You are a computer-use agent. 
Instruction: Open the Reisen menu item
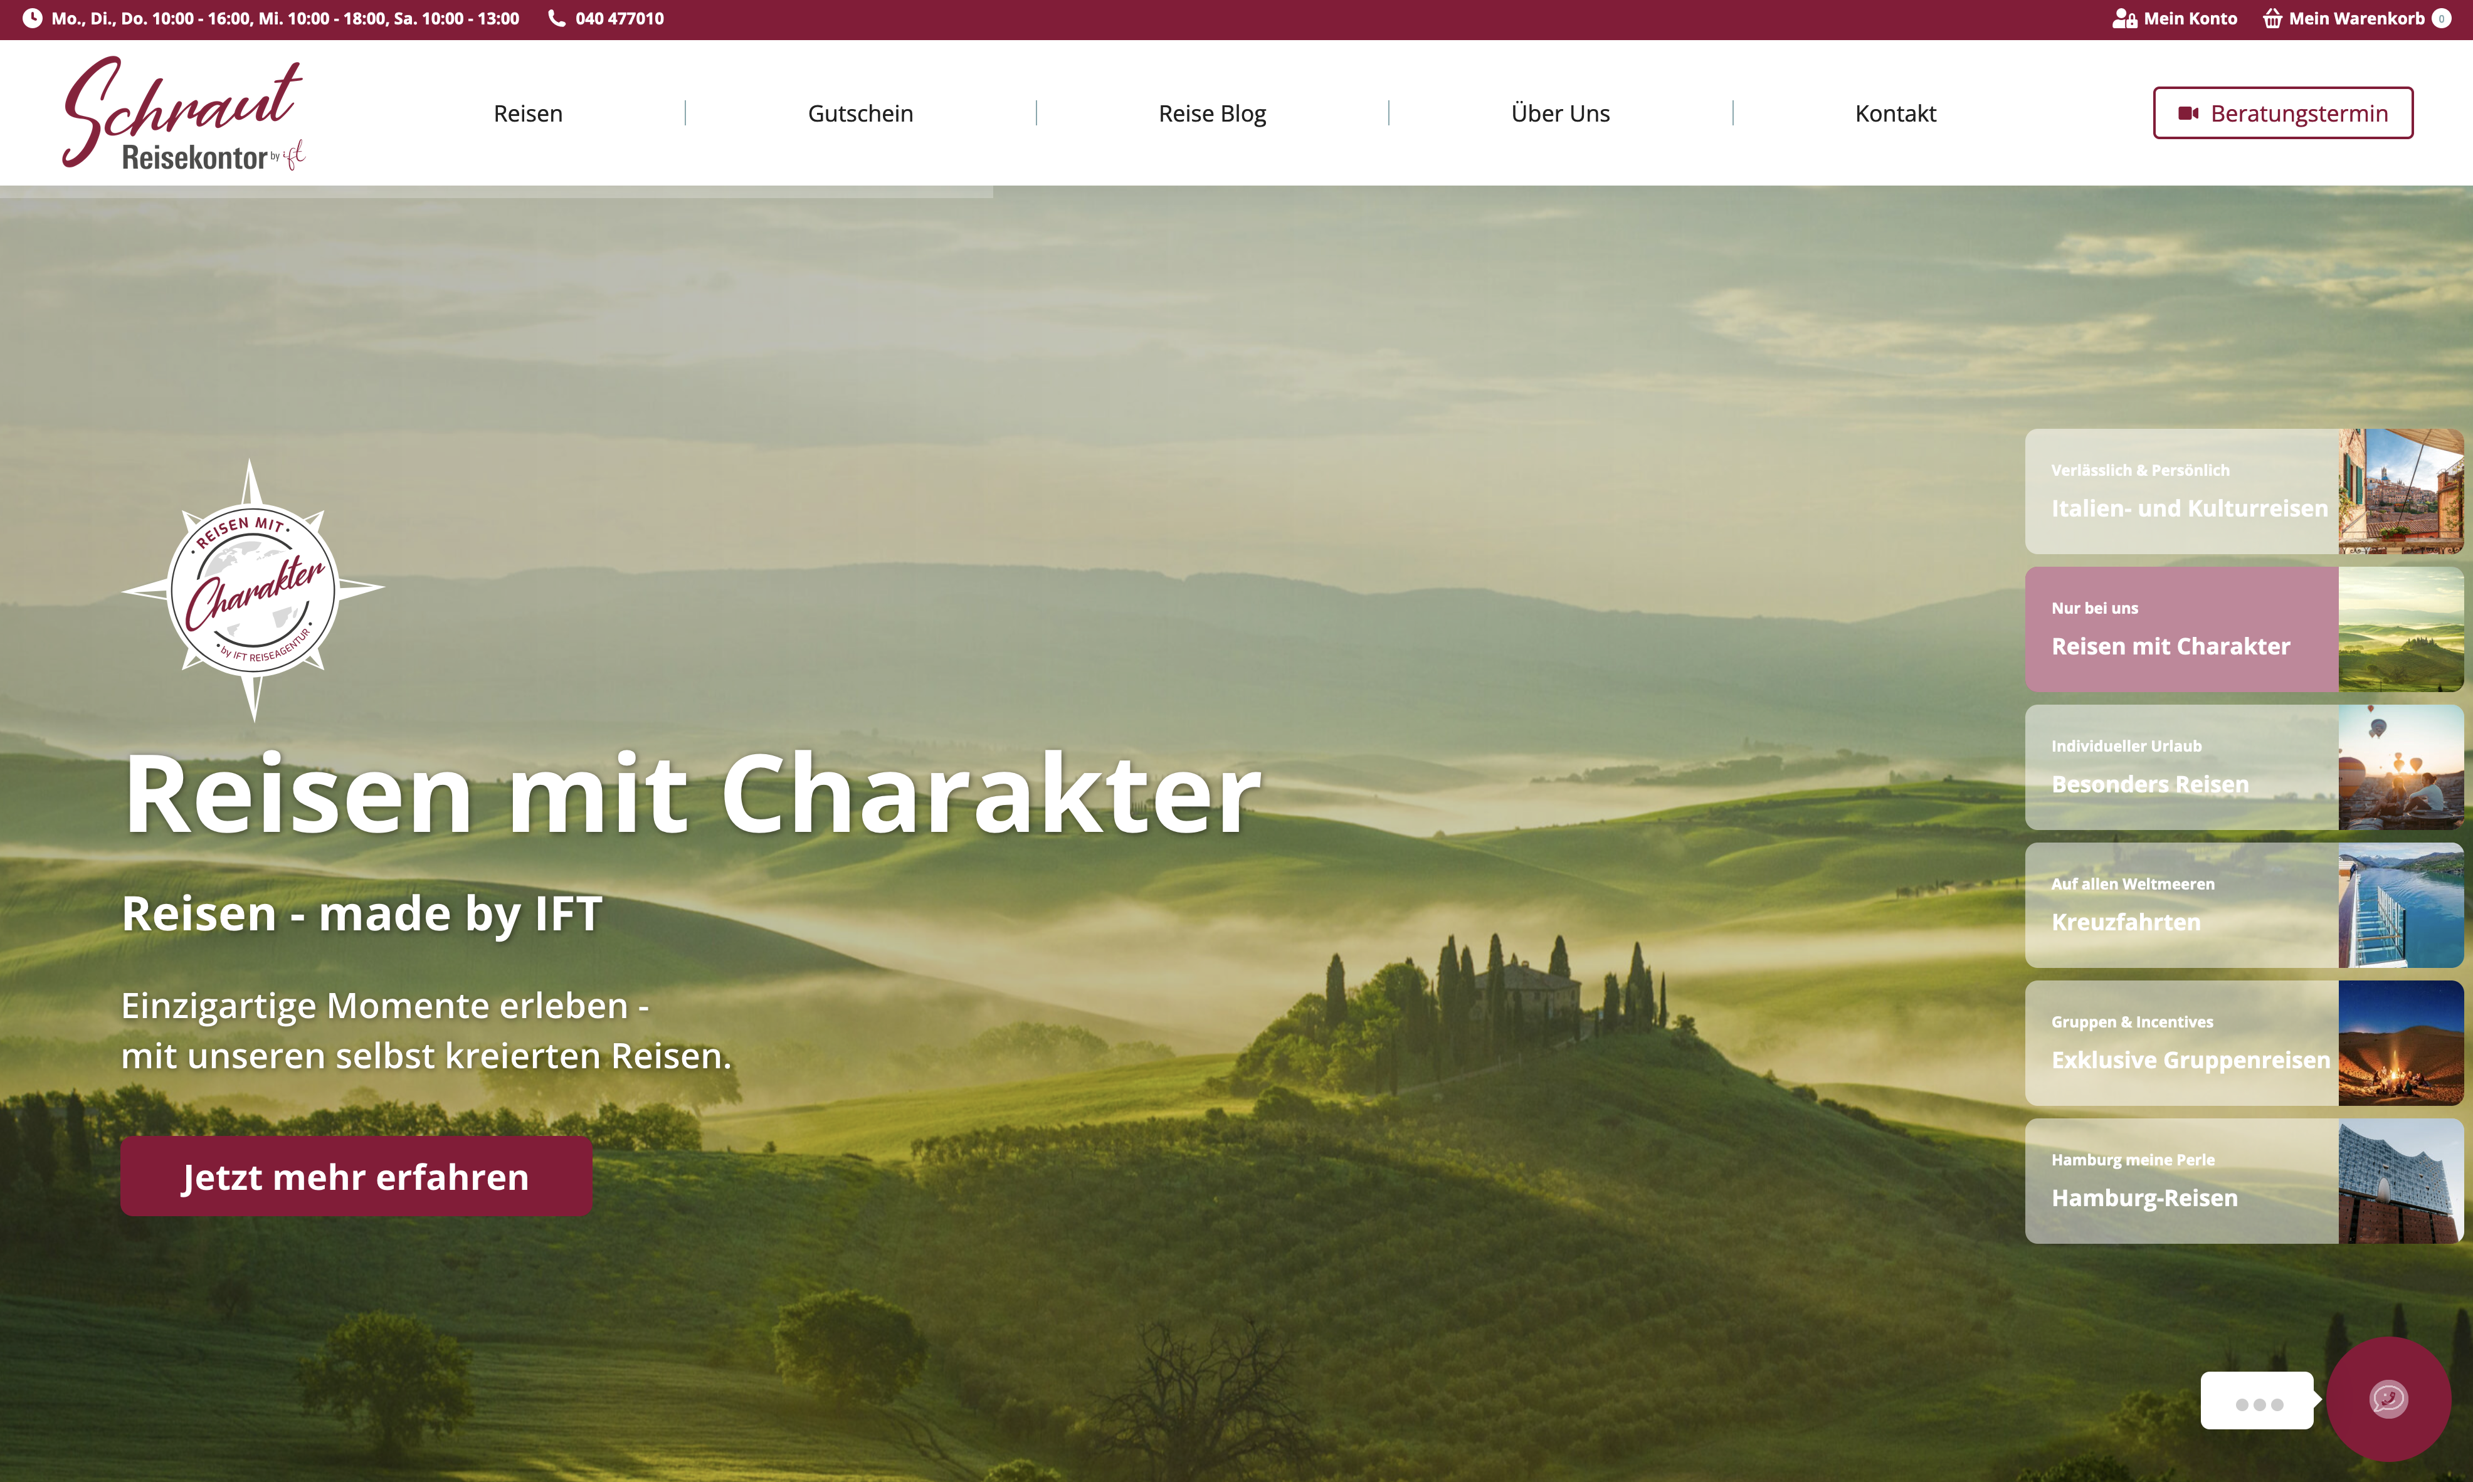529,114
